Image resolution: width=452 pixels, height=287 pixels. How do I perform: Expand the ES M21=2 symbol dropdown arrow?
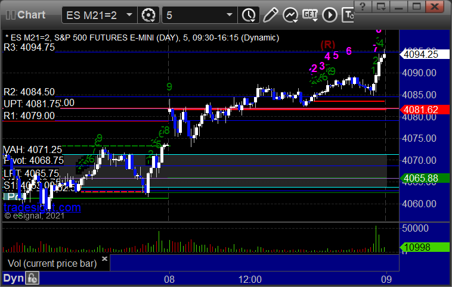point(129,14)
